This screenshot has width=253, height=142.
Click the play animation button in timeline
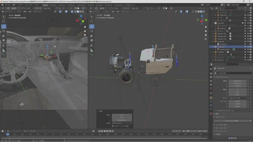pos(107,131)
